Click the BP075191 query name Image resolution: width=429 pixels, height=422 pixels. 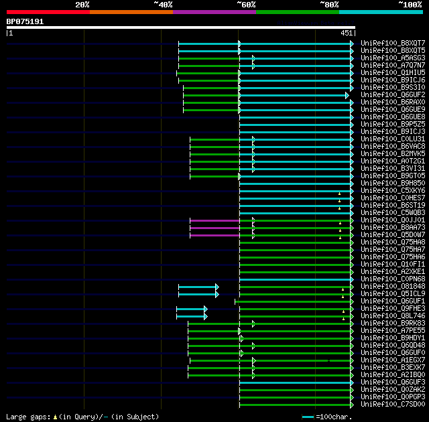click(x=25, y=21)
